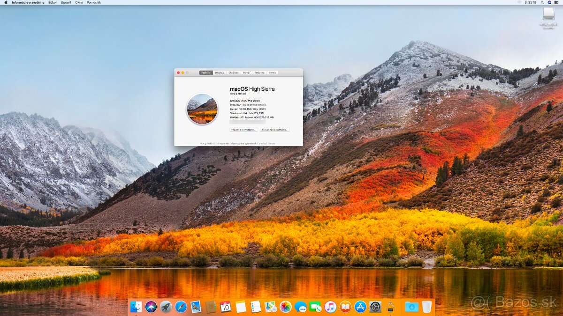Open the Maps icon in Dock
The width and height of the screenshot is (563, 316).
point(271,307)
